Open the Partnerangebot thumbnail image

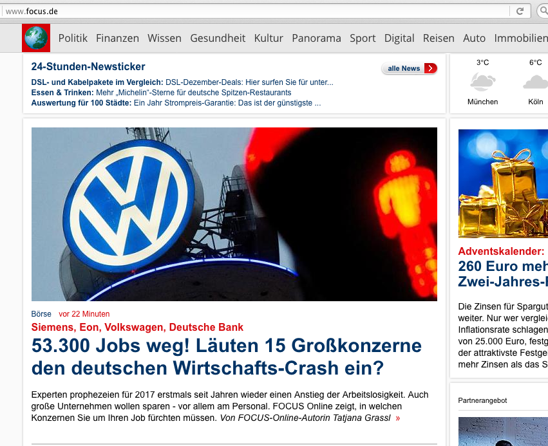pyautogui.click(x=503, y=431)
